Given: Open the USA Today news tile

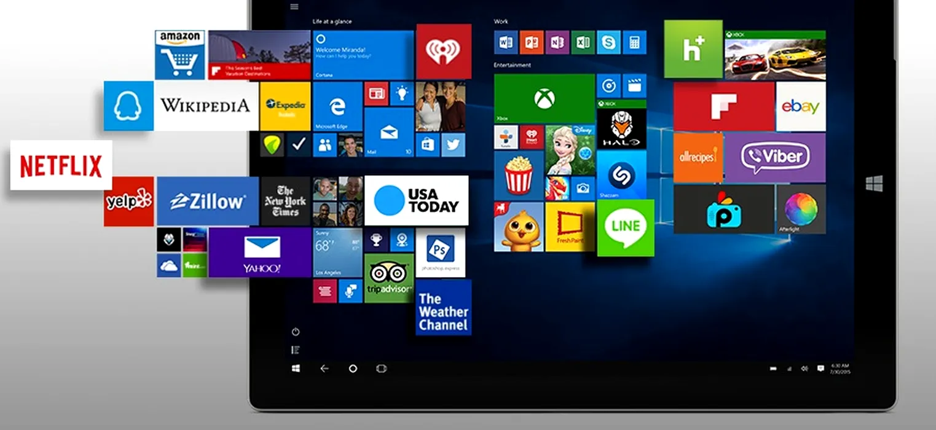Looking at the screenshot, I should [x=416, y=201].
